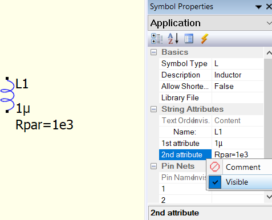The height and width of the screenshot is (220, 272).
Task: Click the 1µ value label on schematic
Action: (x=23, y=109)
